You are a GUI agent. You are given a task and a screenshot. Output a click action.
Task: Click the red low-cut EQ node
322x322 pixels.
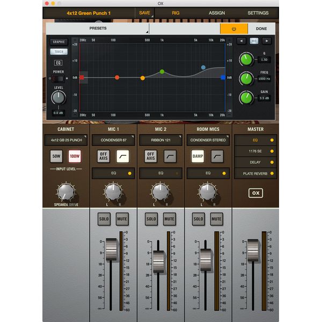(82, 77)
